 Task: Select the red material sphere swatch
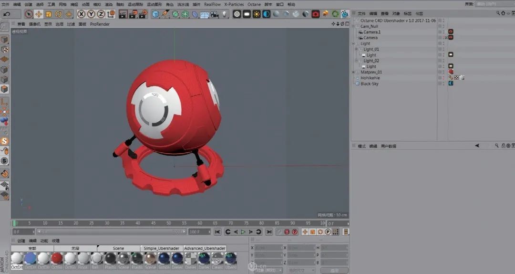click(57, 258)
